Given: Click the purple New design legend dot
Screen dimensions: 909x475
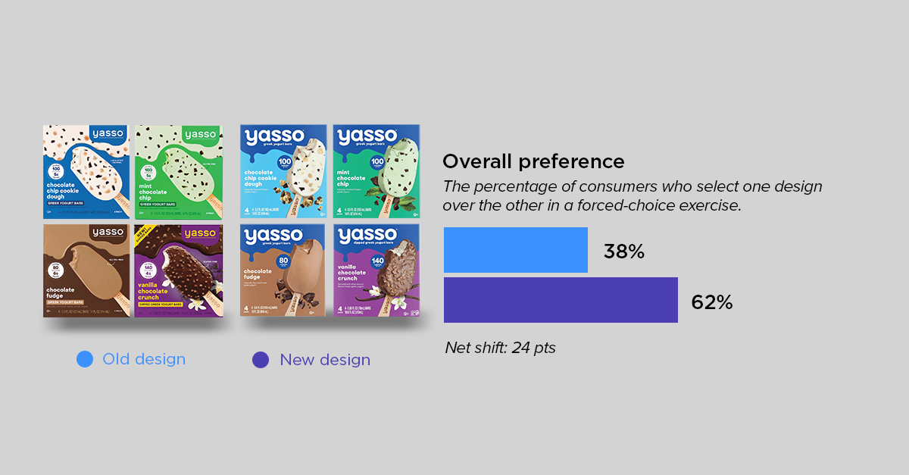Looking at the screenshot, I should (261, 360).
